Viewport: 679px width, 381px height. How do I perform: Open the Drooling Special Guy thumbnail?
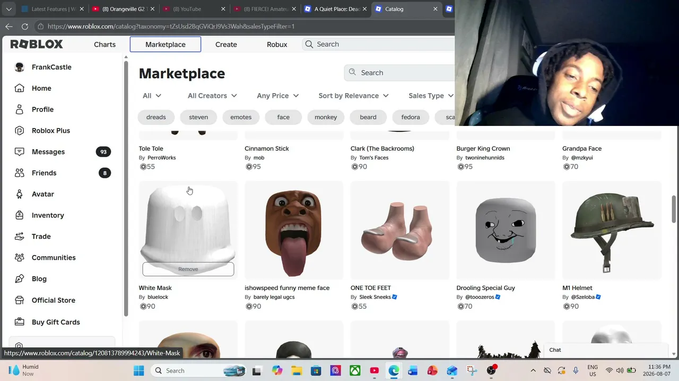(506, 230)
